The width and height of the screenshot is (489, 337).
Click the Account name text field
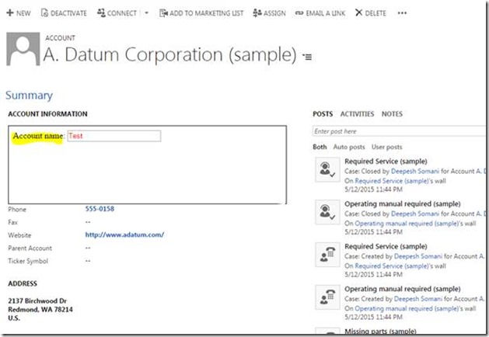pos(114,136)
